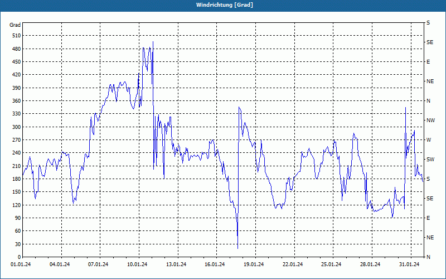Click the NW compass label
This screenshot has height=279, width=446.
pos(430,121)
